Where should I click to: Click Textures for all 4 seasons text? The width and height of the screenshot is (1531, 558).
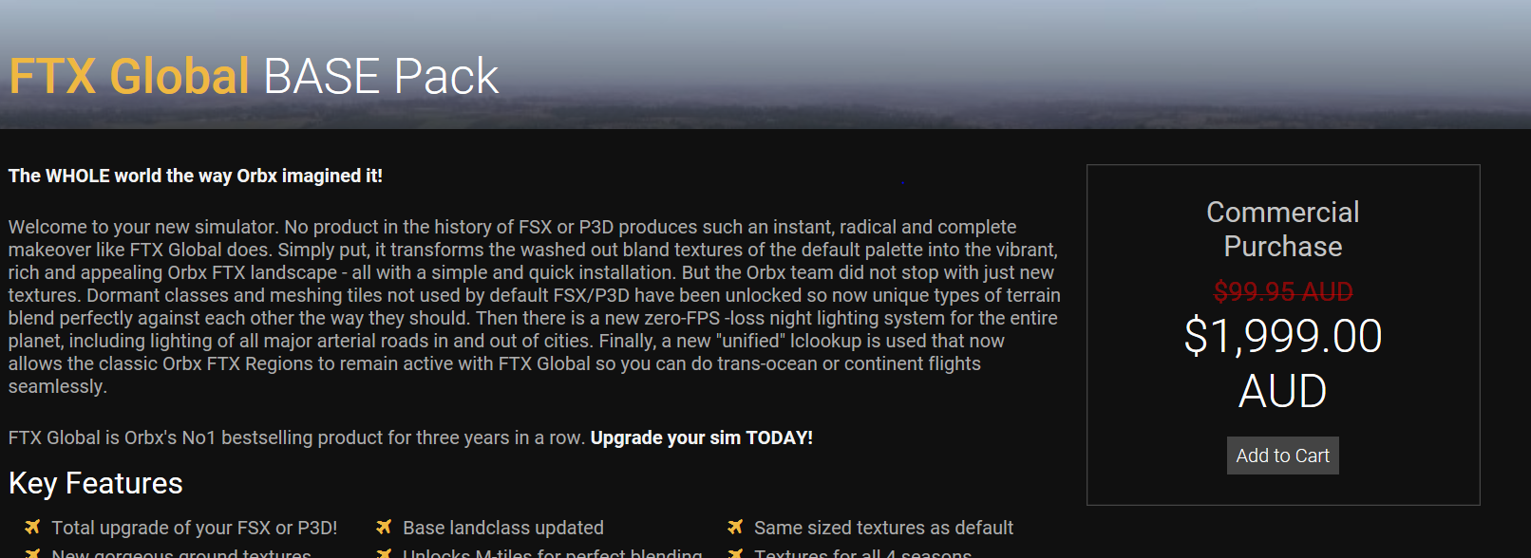[862, 553]
